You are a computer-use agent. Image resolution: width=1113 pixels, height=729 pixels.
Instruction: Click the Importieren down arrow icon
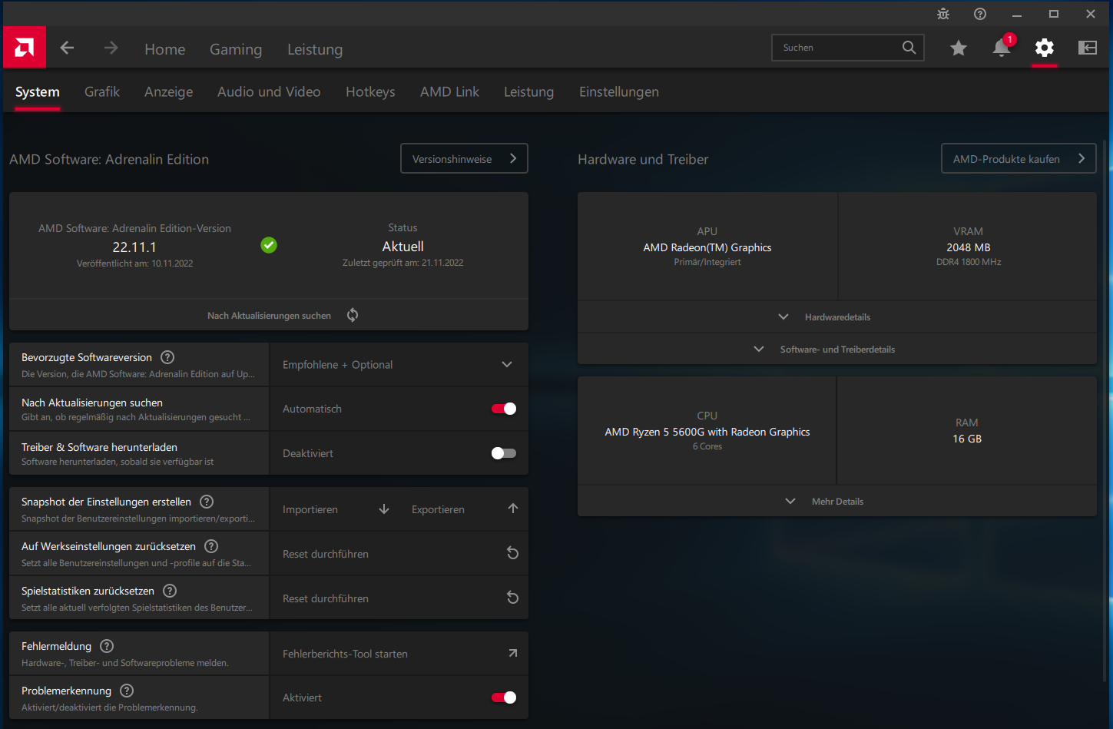click(384, 509)
